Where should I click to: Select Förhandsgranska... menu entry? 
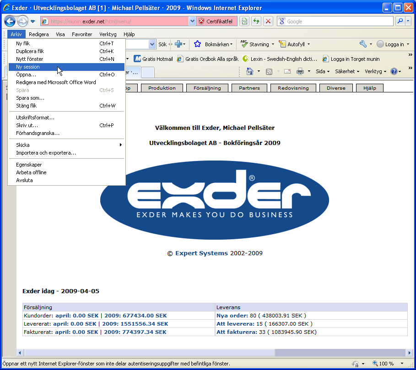pos(67,133)
